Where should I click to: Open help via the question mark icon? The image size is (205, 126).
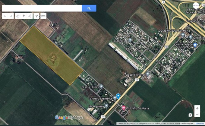(190, 115)
